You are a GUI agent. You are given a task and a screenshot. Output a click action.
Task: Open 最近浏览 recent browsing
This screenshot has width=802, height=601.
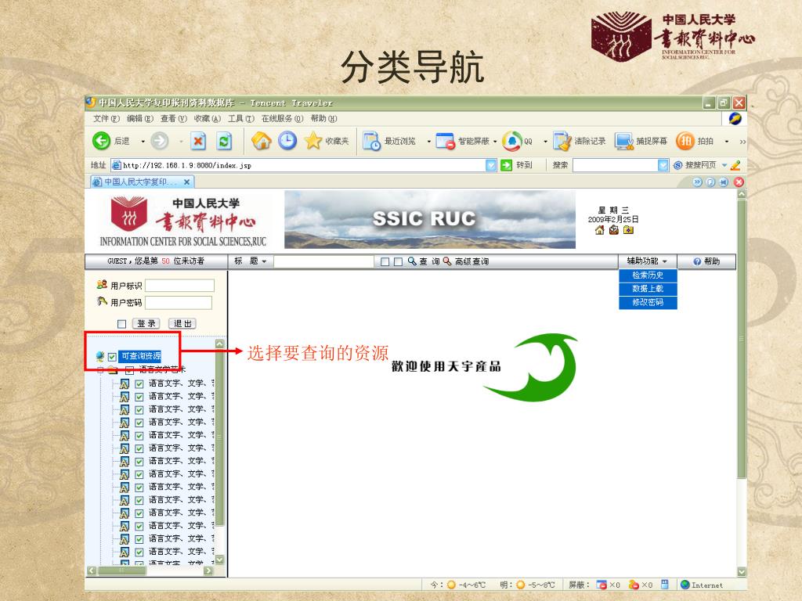tap(388, 141)
